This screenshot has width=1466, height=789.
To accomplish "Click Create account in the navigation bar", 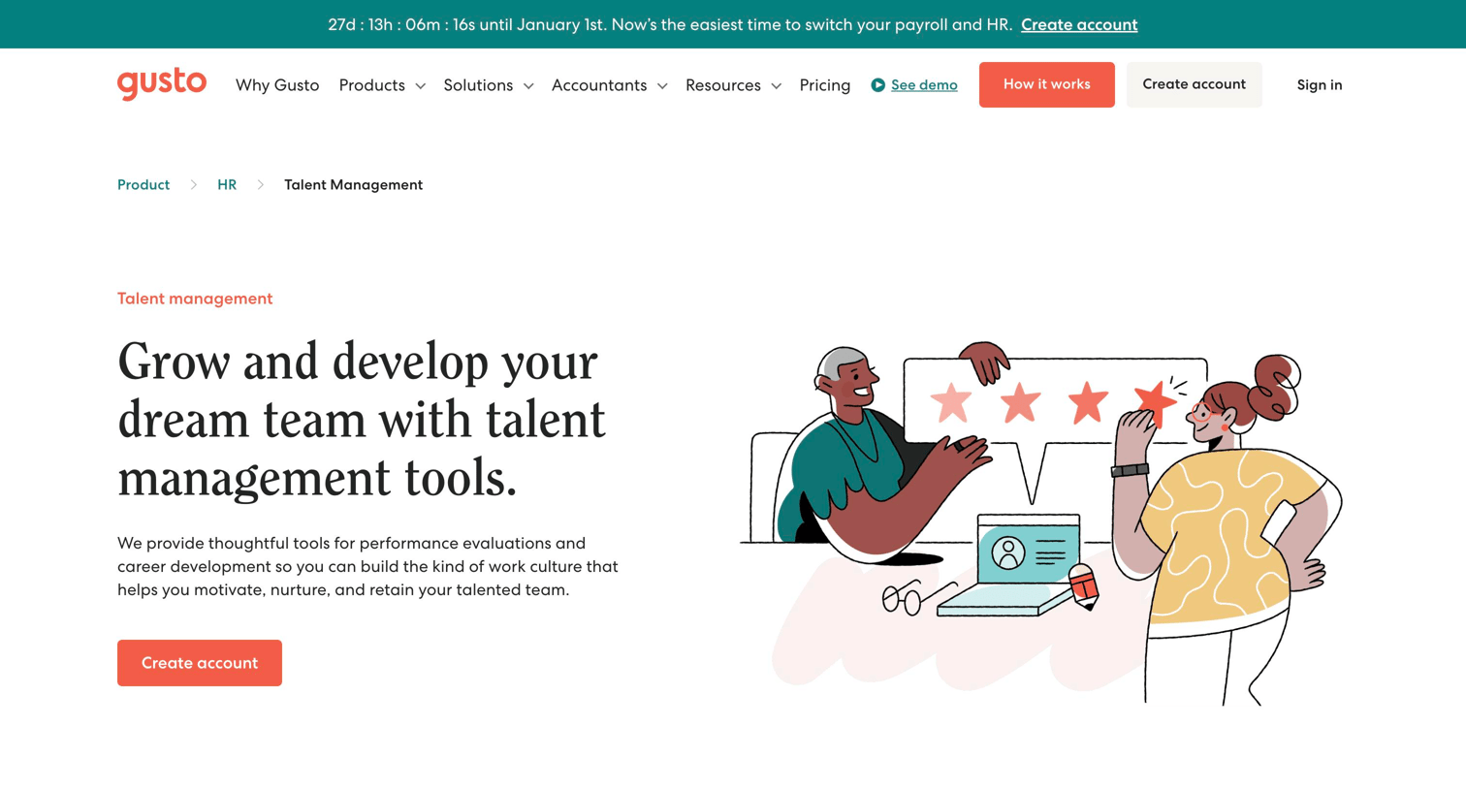I will [1194, 84].
